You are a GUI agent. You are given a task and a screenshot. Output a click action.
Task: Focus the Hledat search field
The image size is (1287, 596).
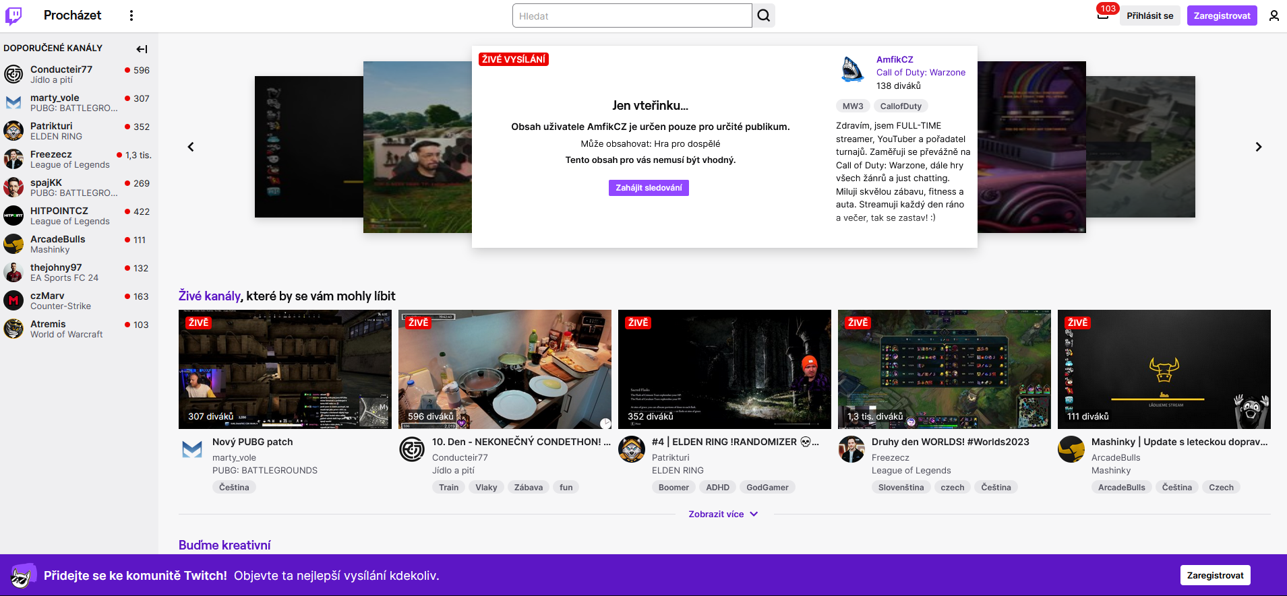pyautogui.click(x=632, y=15)
